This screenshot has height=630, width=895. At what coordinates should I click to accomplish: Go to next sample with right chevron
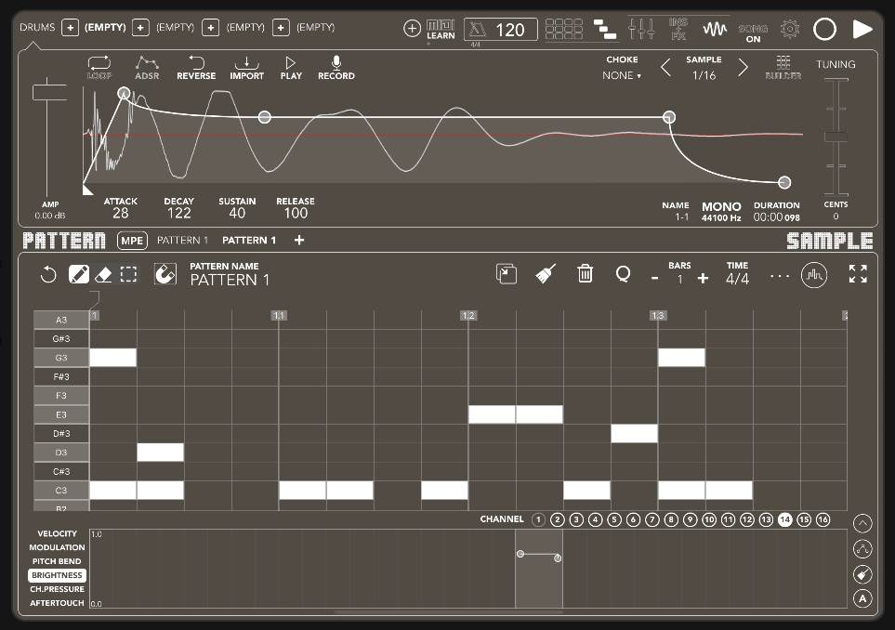click(743, 68)
